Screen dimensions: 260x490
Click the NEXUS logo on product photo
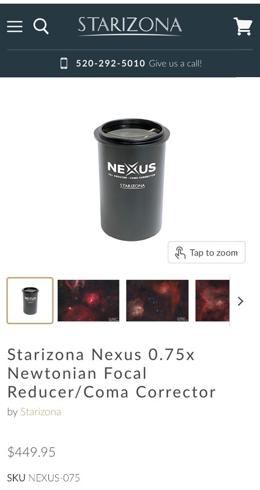point(132,168)
